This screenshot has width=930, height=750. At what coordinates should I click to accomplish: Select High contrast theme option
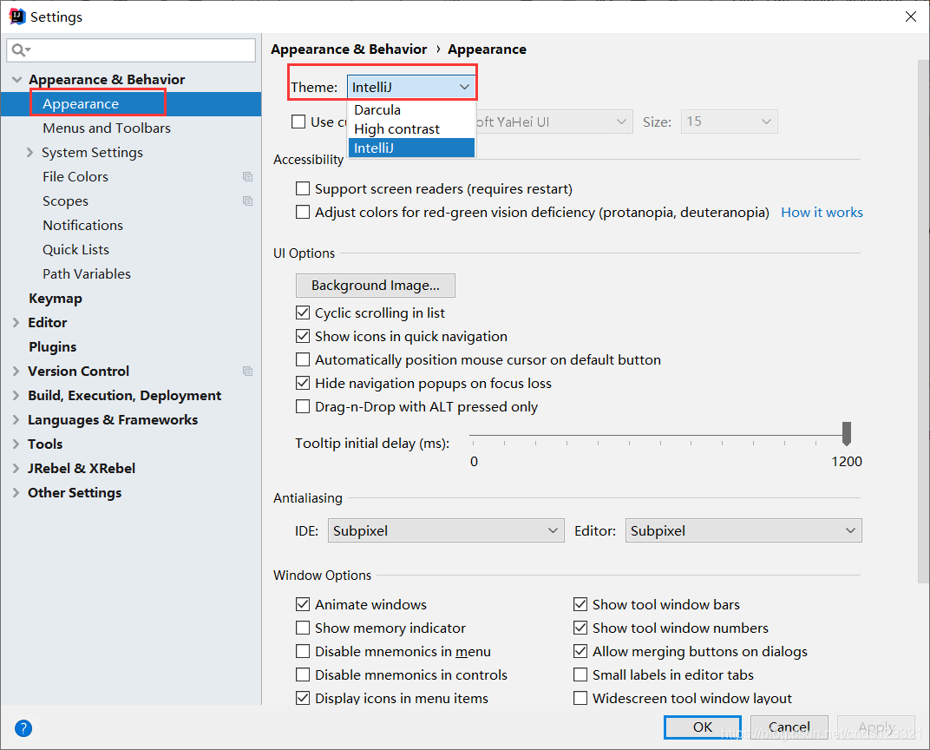click(x=411, y=128)
